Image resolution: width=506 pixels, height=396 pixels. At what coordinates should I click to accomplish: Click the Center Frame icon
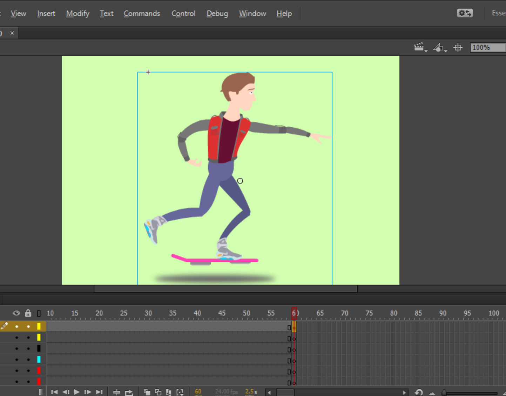(x=117, y=392)
